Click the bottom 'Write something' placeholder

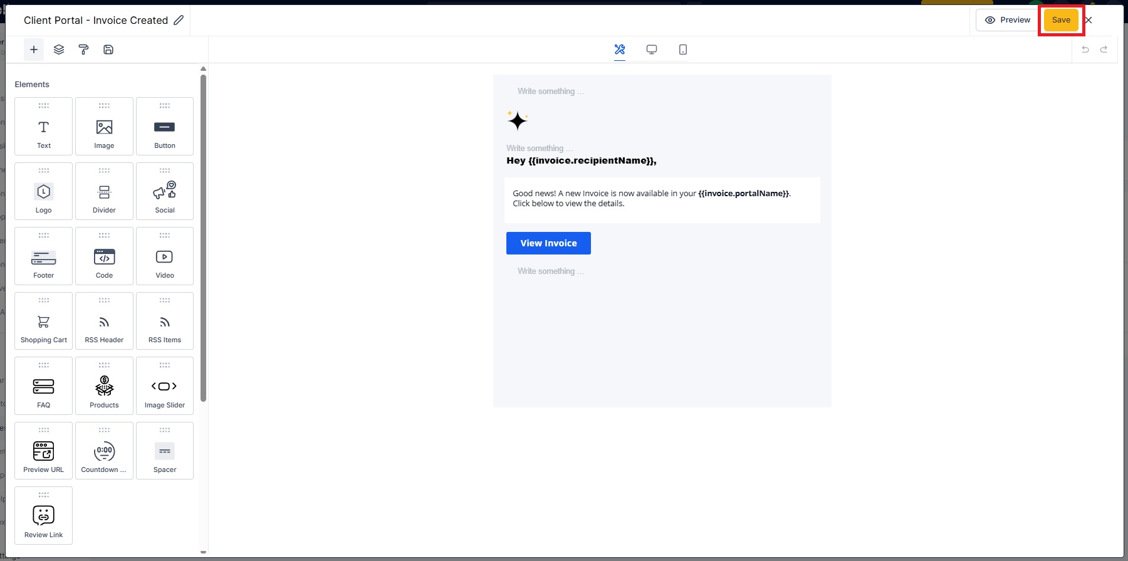click(551, 271)
